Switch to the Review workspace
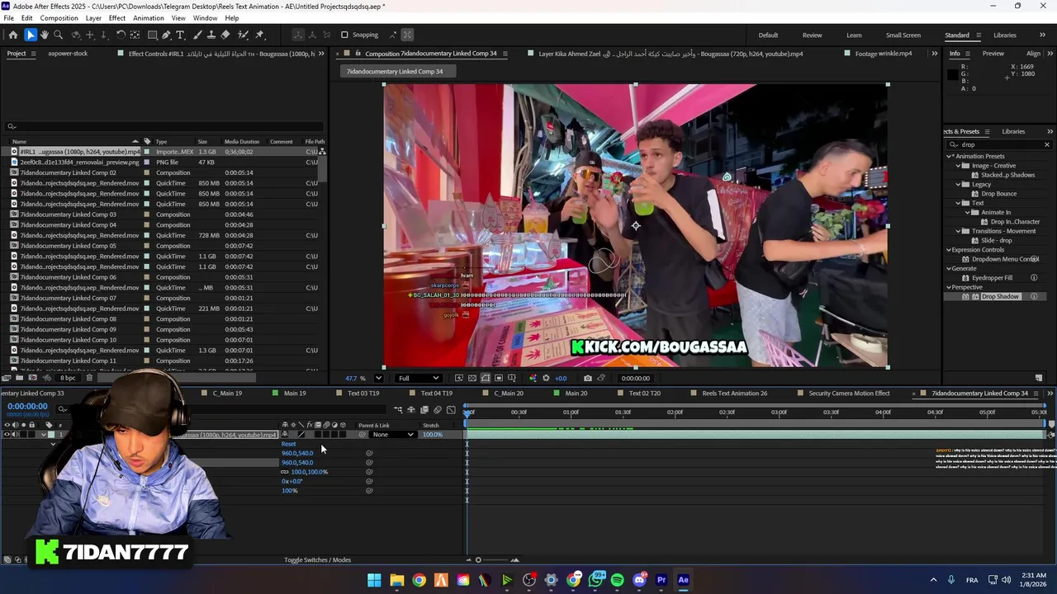Viewport: 1057px width, 594px height. (812, 35)
